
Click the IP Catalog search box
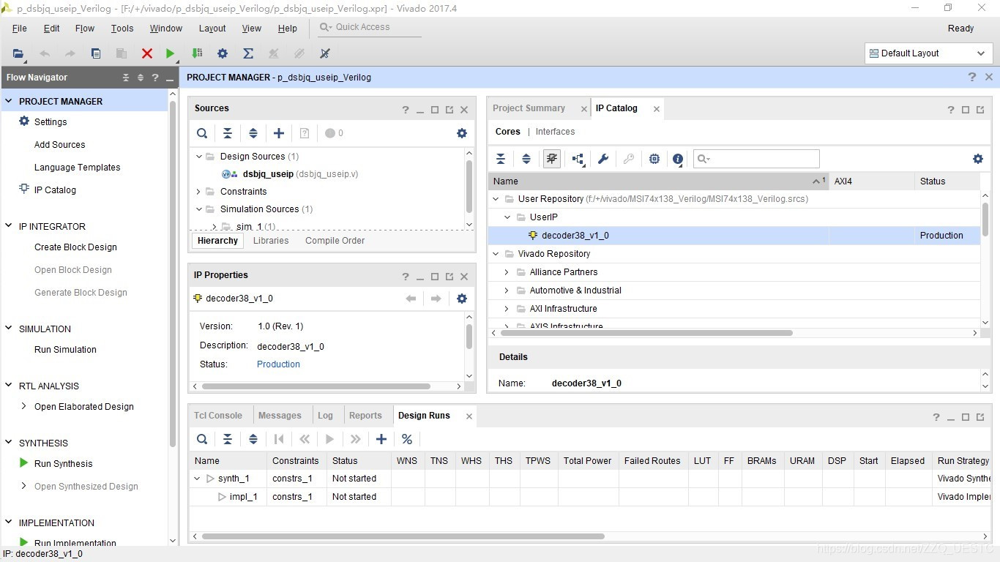pyautogui.click(x=756, y=159)
